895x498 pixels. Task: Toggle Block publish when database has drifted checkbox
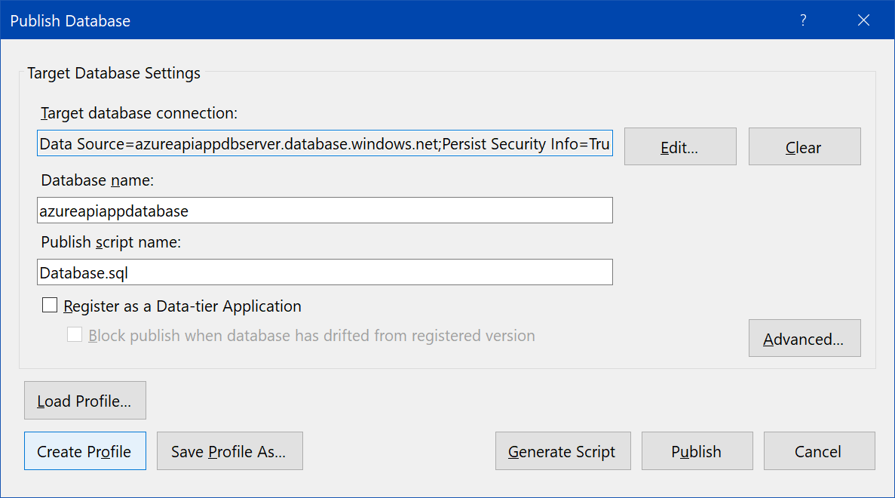tap(75, 335)
